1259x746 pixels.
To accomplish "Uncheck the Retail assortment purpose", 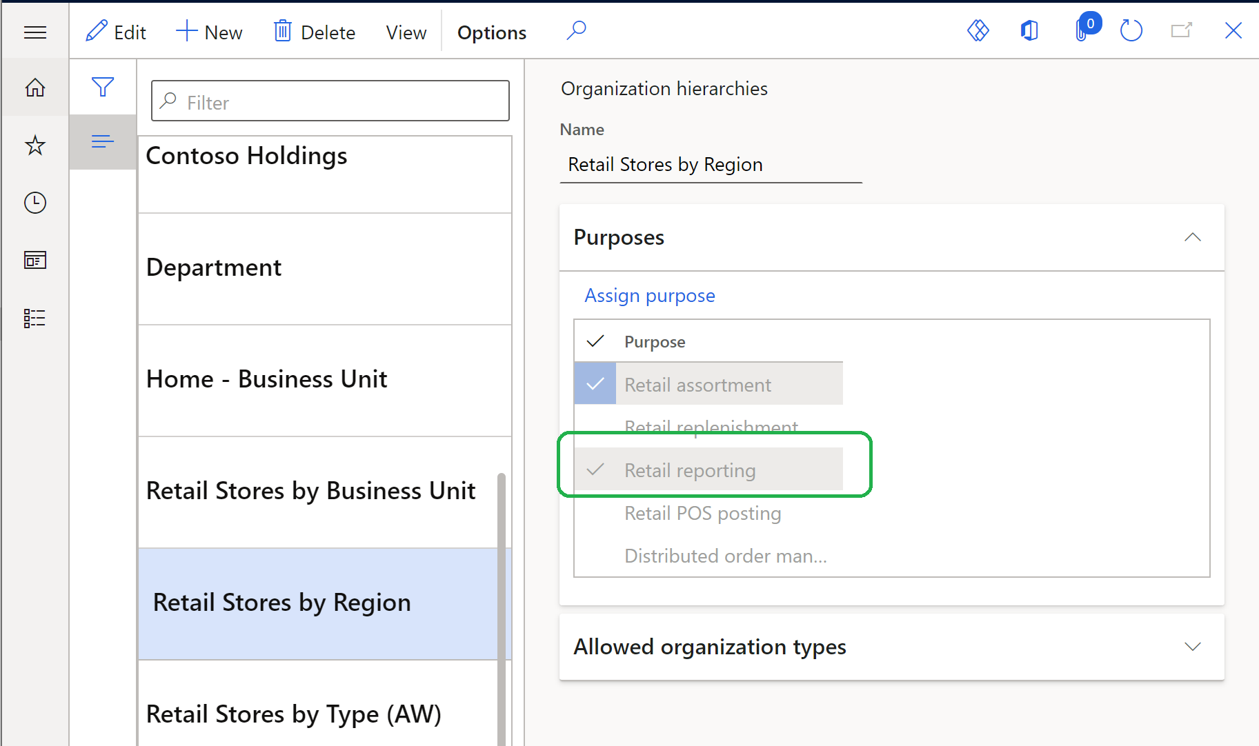I will [x=595, y=383].
